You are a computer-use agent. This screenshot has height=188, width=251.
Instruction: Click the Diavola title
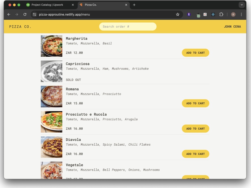coord(73,140)
